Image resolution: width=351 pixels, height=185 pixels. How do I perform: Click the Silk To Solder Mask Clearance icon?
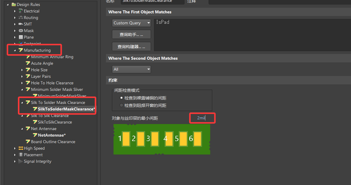pyautogui.click(x=28, y=102)
